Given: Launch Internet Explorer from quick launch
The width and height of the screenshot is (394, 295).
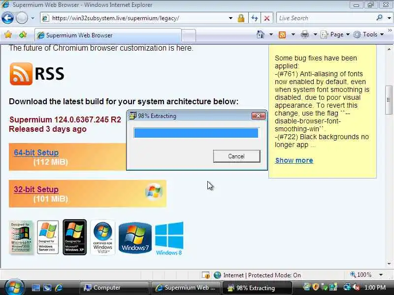Looking at the screenshot, I should 59,288.
